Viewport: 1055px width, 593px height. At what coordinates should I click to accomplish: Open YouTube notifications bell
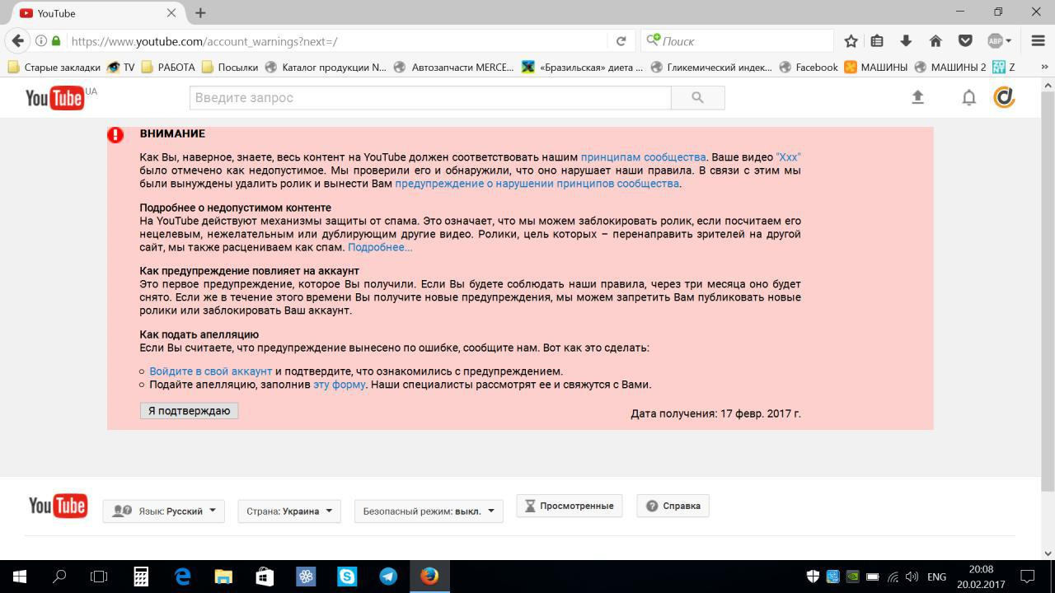969,97
